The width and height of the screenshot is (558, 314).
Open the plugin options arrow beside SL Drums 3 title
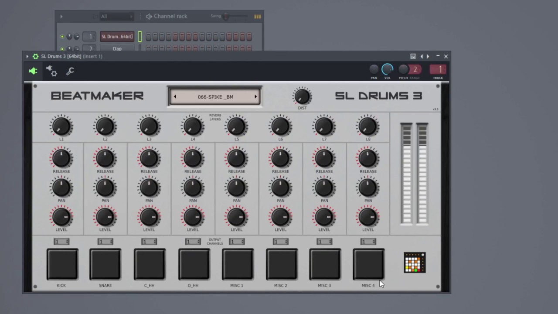pos(27,56)
